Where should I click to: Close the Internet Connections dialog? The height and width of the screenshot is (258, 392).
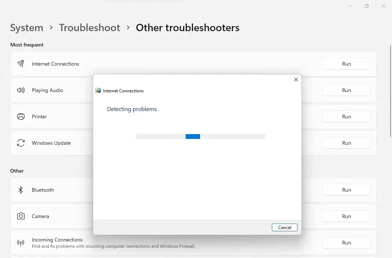coord(296,80)
